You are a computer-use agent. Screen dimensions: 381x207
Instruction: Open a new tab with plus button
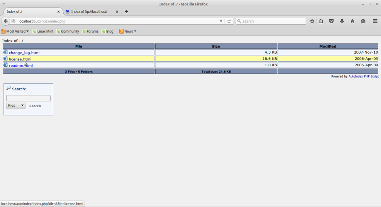coord(126,12)
